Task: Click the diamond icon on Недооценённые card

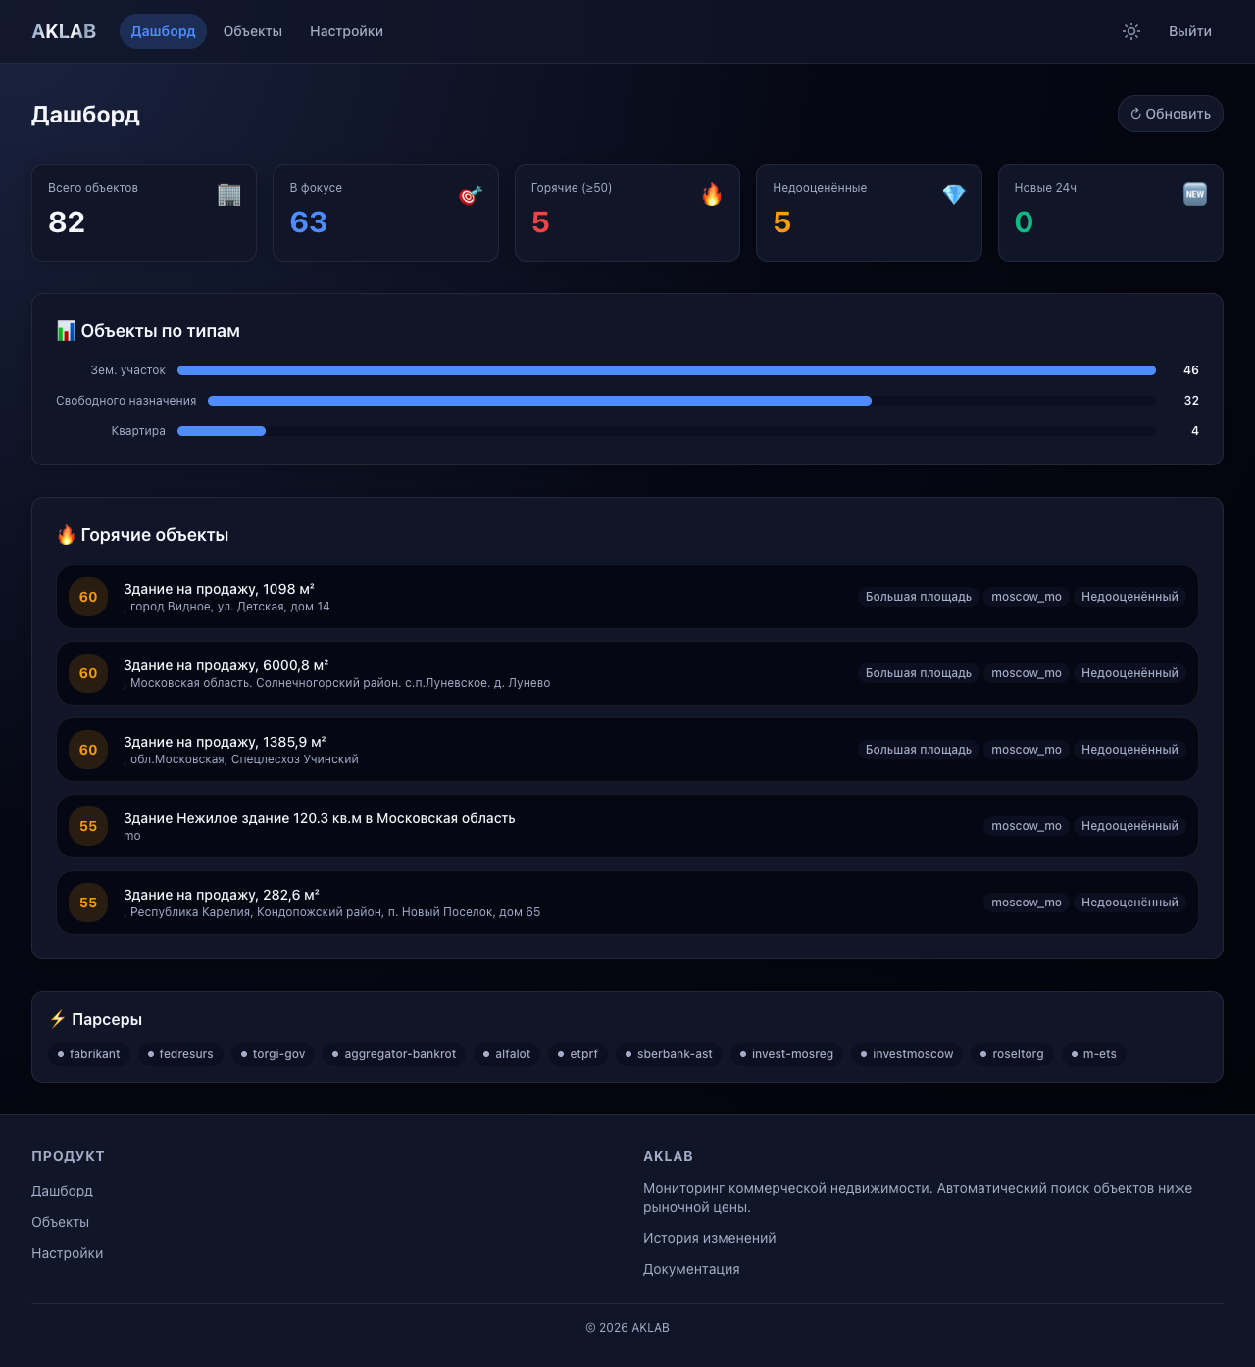Action: (x=954, y=194)
